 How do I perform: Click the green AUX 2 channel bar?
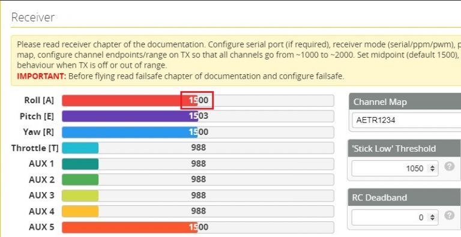pyautogui.click(x=198, y=179)
